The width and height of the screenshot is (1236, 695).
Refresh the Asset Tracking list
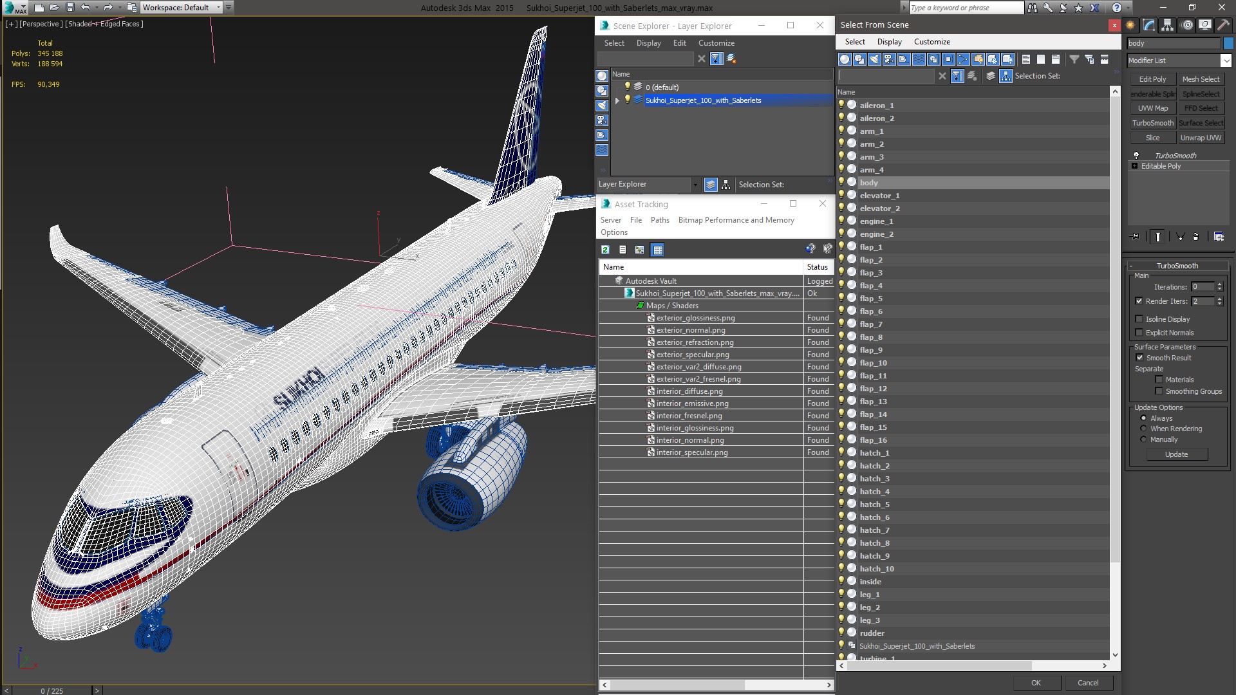(605, 250)
